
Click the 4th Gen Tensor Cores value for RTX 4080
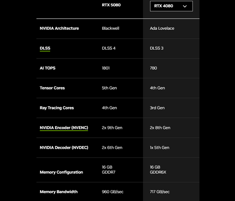157,88
